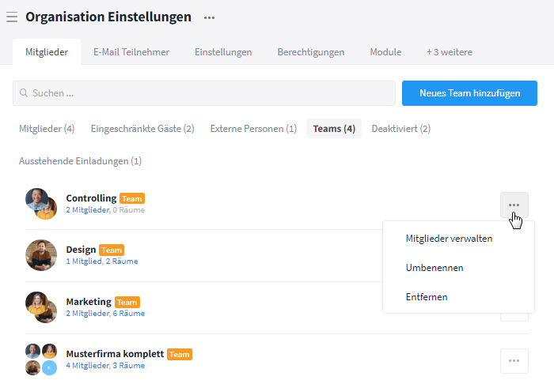Choose 'Umbenennen' in the context menu
554x384 pixels.
[x=434, y=268]
